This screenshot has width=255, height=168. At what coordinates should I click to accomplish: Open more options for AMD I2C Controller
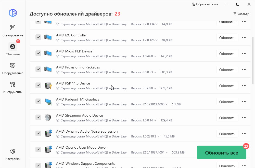click(x=244, y=37)
